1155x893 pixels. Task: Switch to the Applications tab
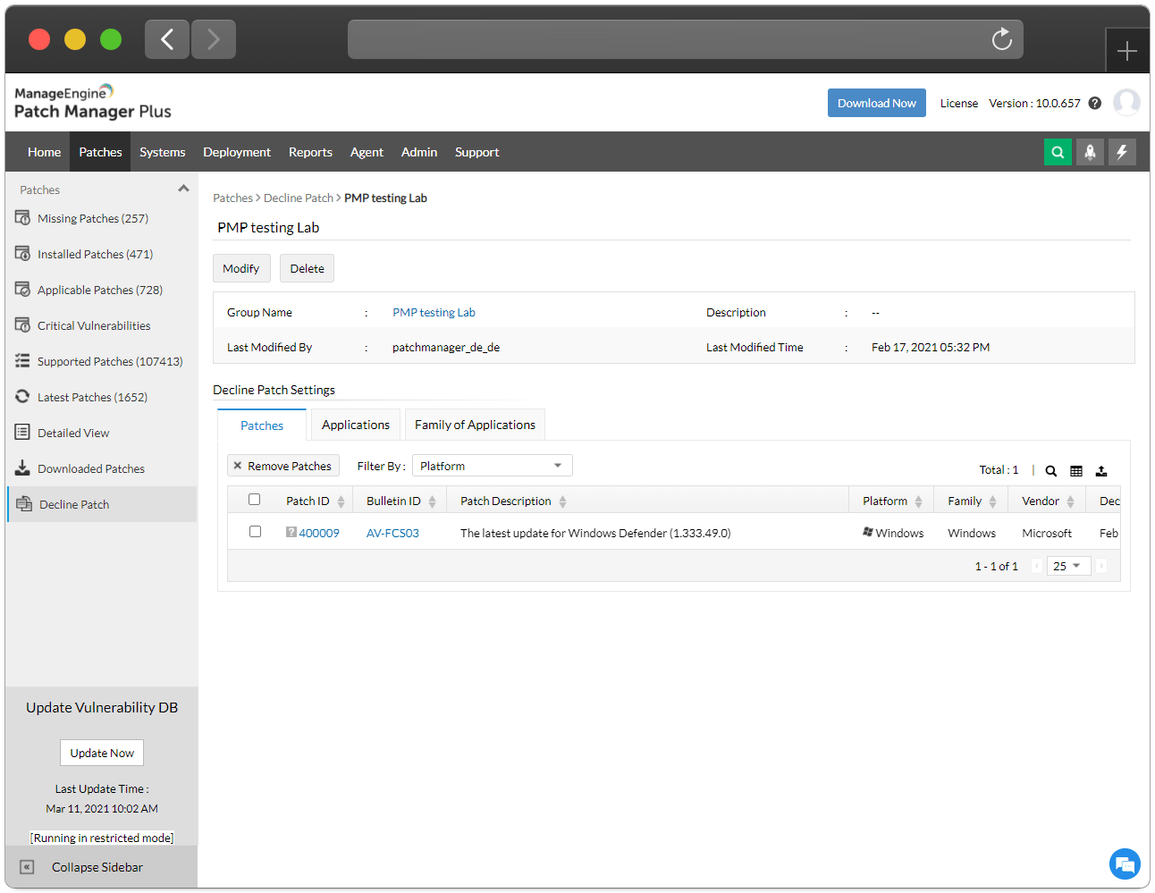click(x=356, y=425)
